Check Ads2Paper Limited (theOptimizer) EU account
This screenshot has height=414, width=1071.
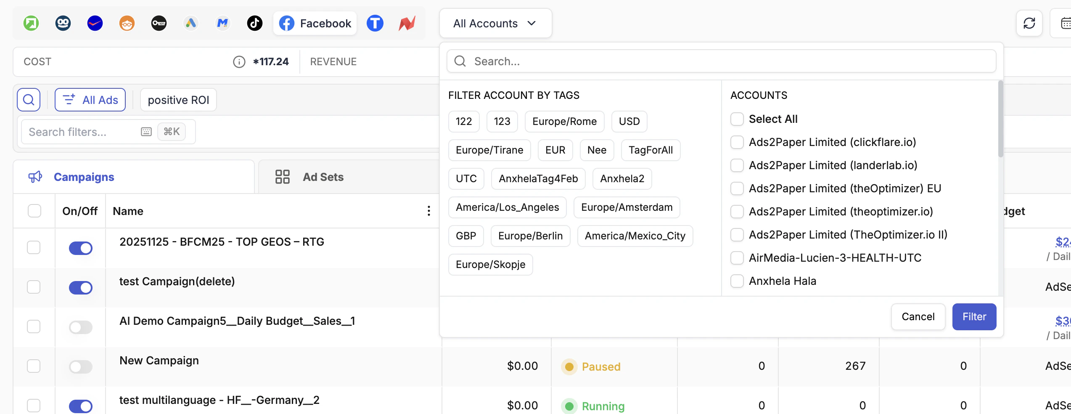click(737, 188)
